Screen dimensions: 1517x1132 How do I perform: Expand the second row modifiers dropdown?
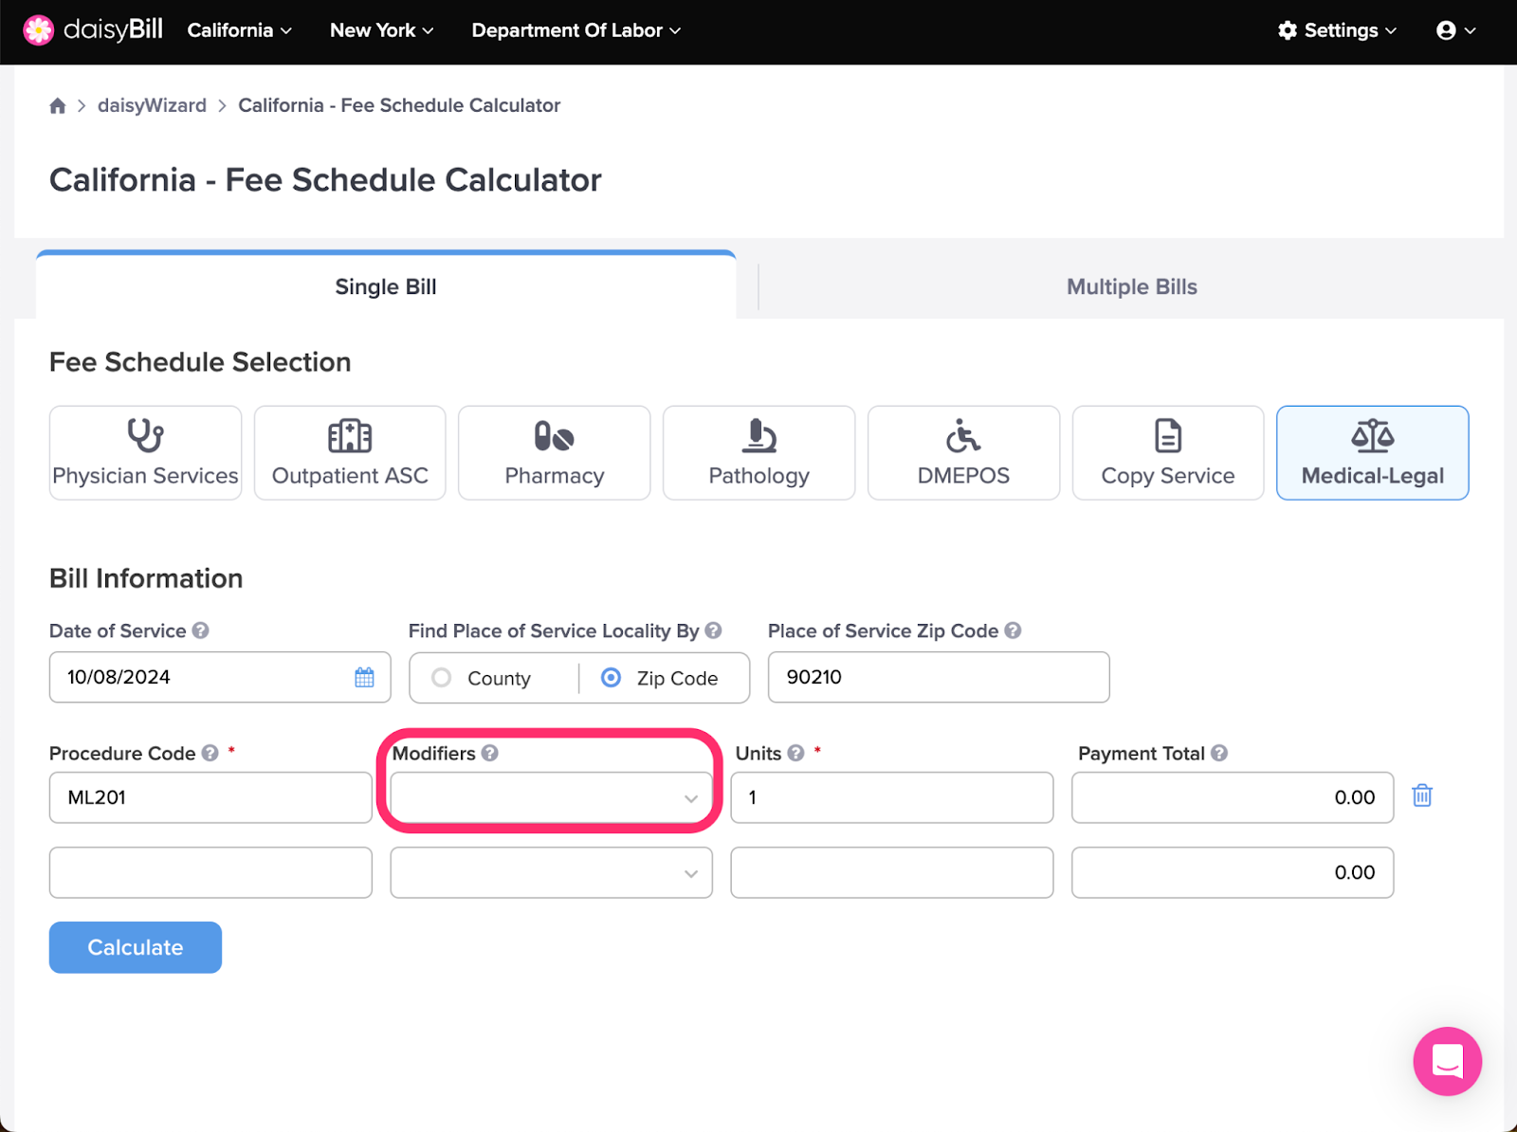point(551,872)
